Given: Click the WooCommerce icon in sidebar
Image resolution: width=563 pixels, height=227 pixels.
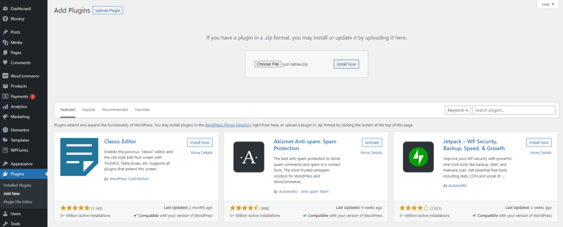Looking at the screenshot, I should [x=5, y=76].
